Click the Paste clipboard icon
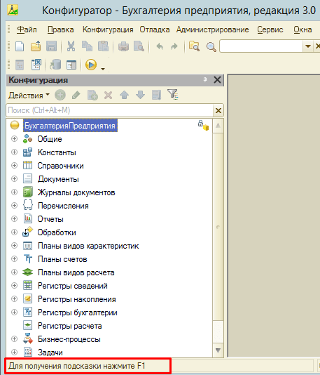This screenshot has height=375, width=320. pyautogui.click(x=103, y=46)
